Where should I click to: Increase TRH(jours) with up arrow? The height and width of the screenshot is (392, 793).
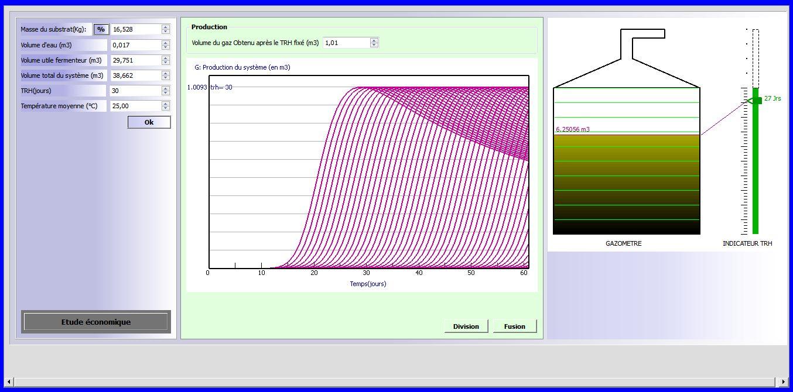tap(166, 88)
